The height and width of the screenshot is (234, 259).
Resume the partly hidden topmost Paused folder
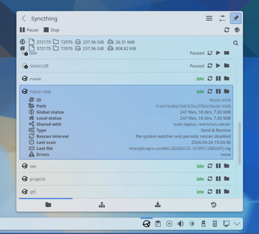click(218, 53)
